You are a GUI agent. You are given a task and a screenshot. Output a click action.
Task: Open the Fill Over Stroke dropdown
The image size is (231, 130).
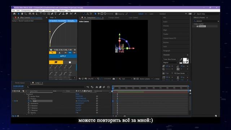(x=181, y=73)
